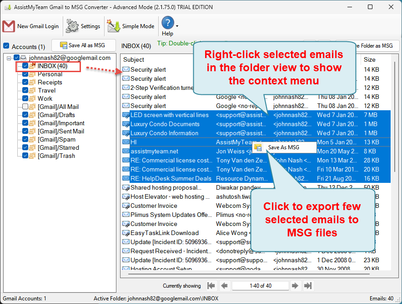
Task: Uncheck the INBOX (40) folder checkbox
Action: [25, 66]
